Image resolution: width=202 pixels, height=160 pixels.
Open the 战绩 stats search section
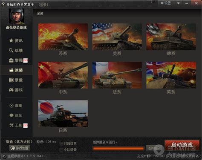[16, 50]
